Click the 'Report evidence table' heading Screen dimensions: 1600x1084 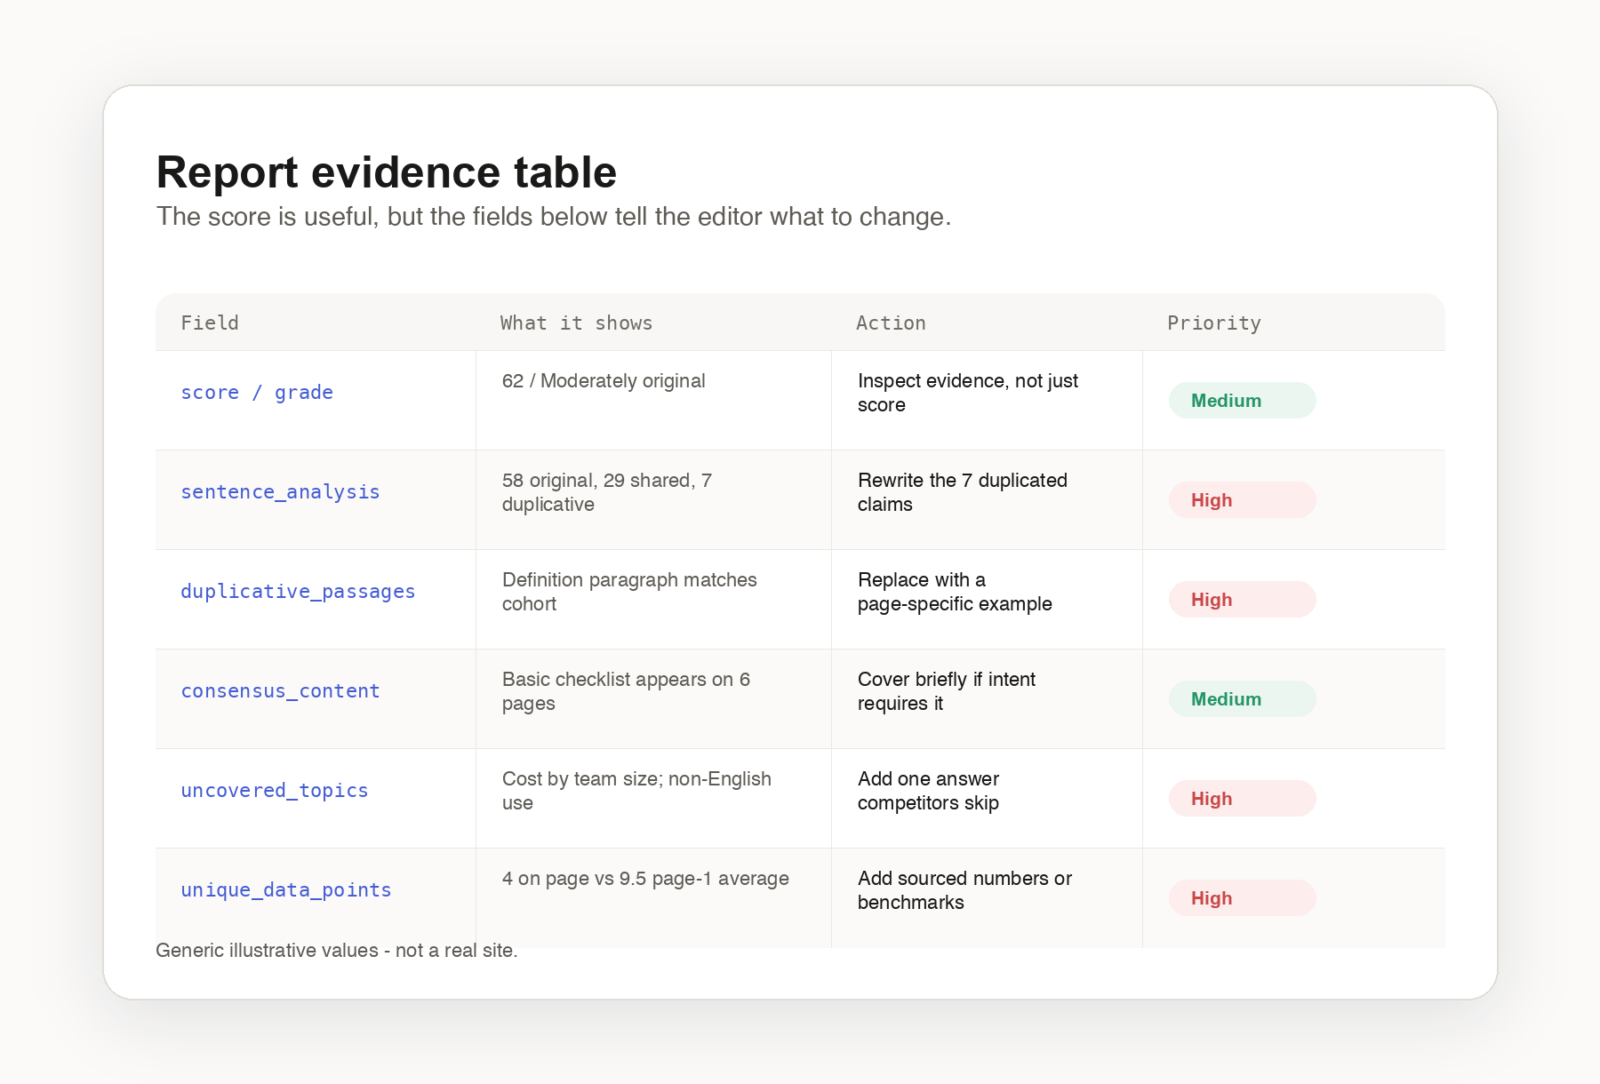point(386,172)
